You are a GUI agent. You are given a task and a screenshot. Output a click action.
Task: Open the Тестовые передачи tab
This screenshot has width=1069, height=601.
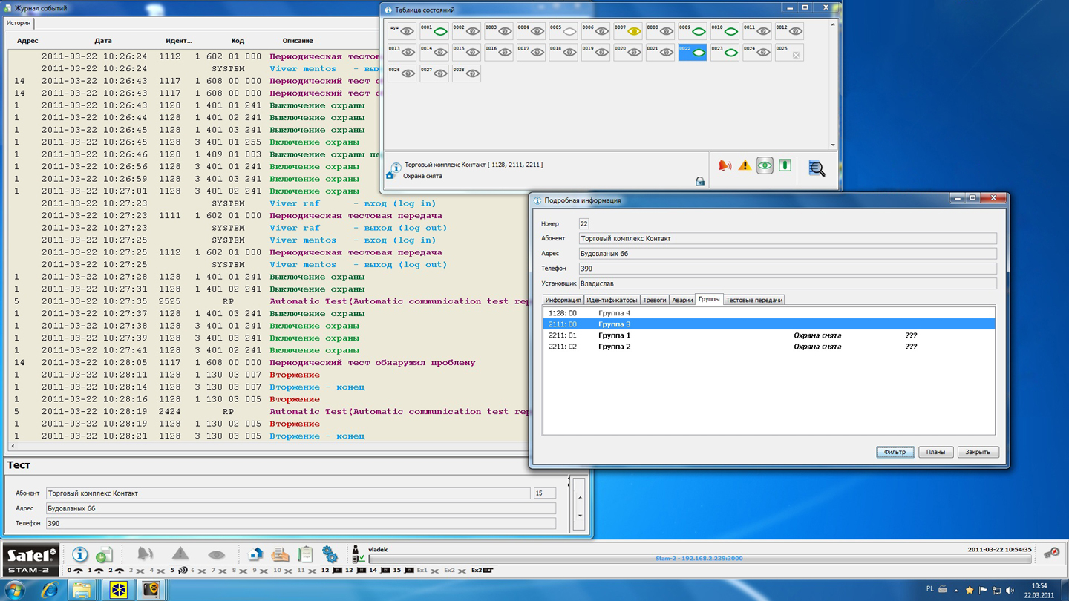(753, 300)
